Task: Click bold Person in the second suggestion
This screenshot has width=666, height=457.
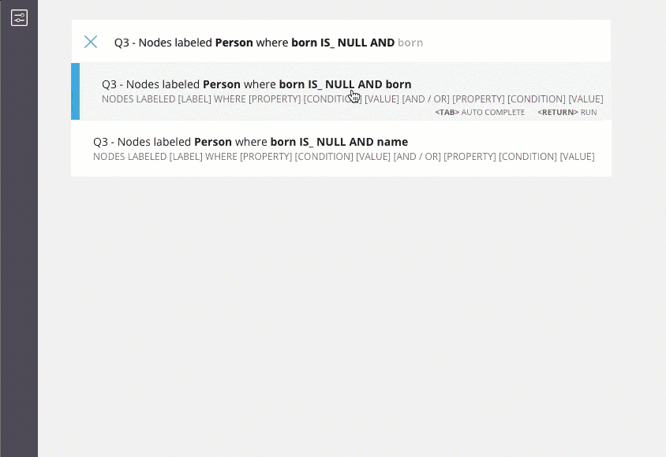Action: tap(213, 142)
